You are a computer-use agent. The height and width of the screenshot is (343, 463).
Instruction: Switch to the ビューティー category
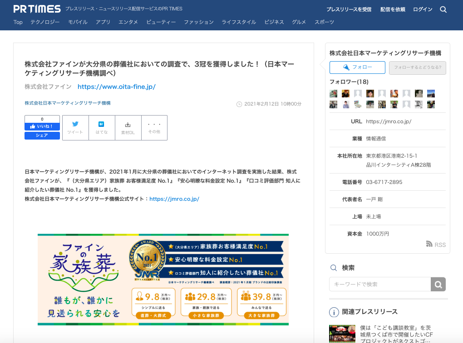[161, 22]
